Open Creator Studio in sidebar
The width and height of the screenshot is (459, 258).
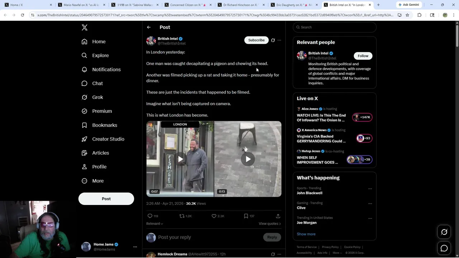(103, 139)
